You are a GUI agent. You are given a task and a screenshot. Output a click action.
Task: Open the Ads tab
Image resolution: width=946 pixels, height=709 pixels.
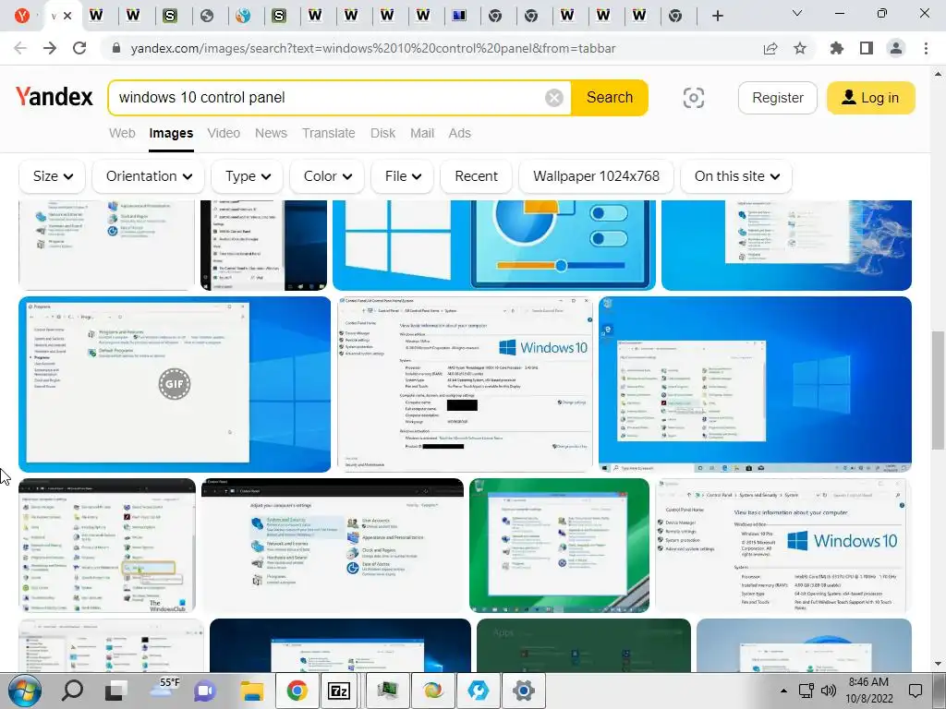click(x=460, y=133)
